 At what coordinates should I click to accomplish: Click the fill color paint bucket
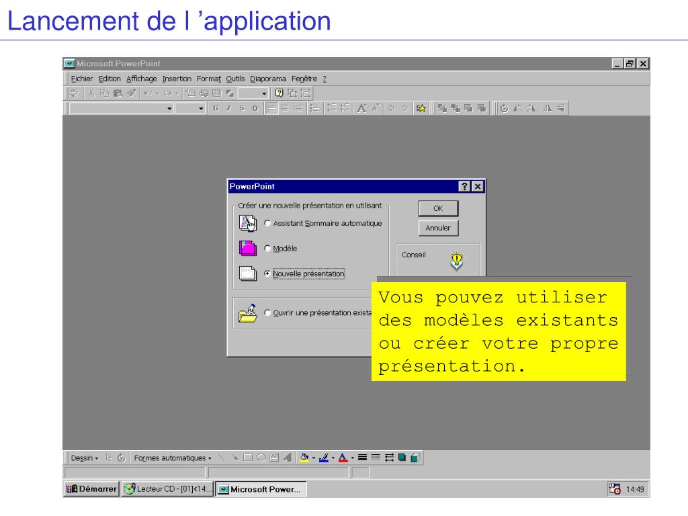tap(304, 458)
